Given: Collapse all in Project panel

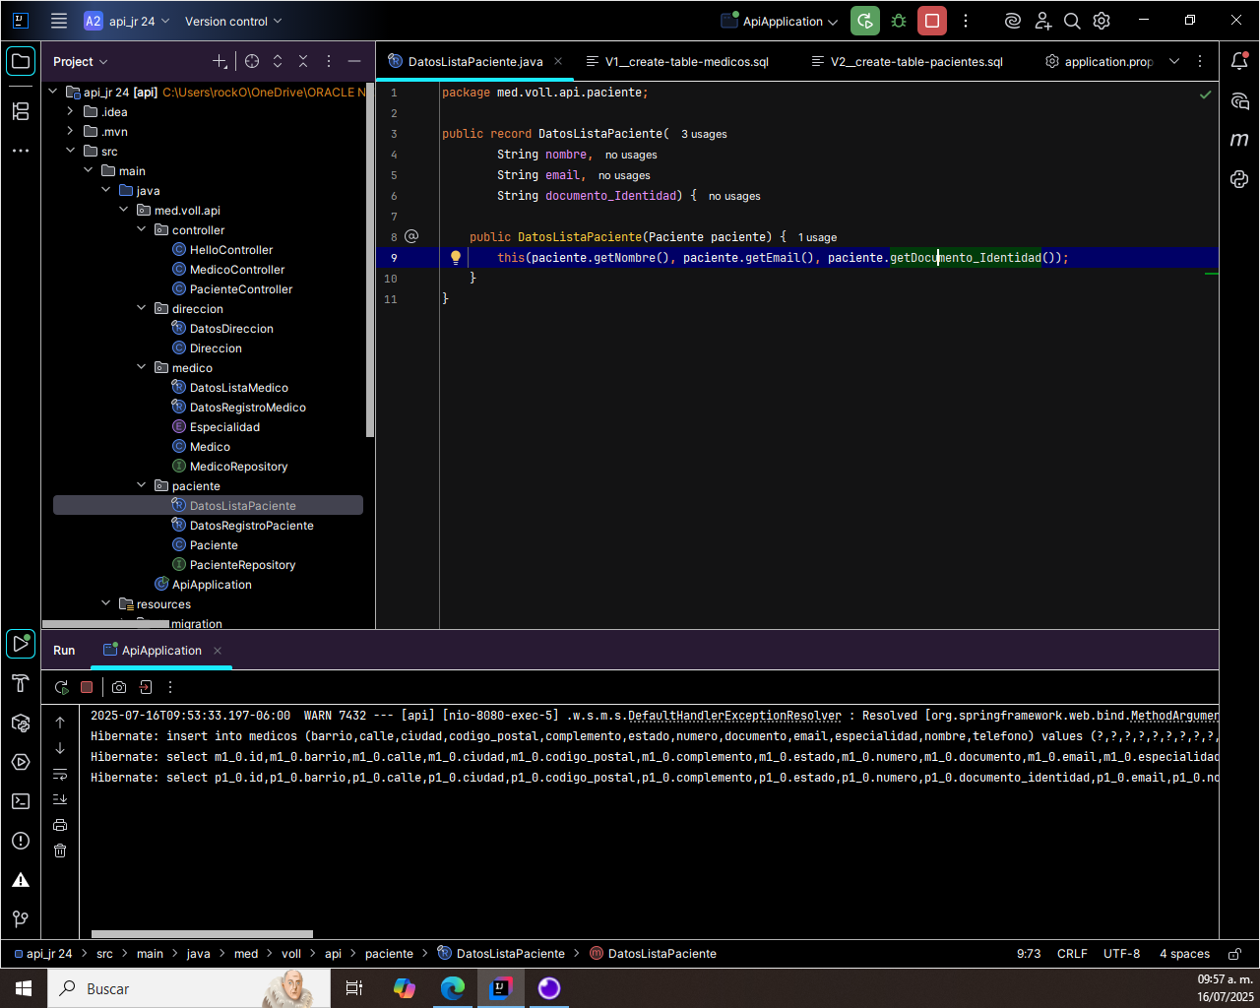Looking at the screenshot, I should pyautogui.click(x=303, y=61).
